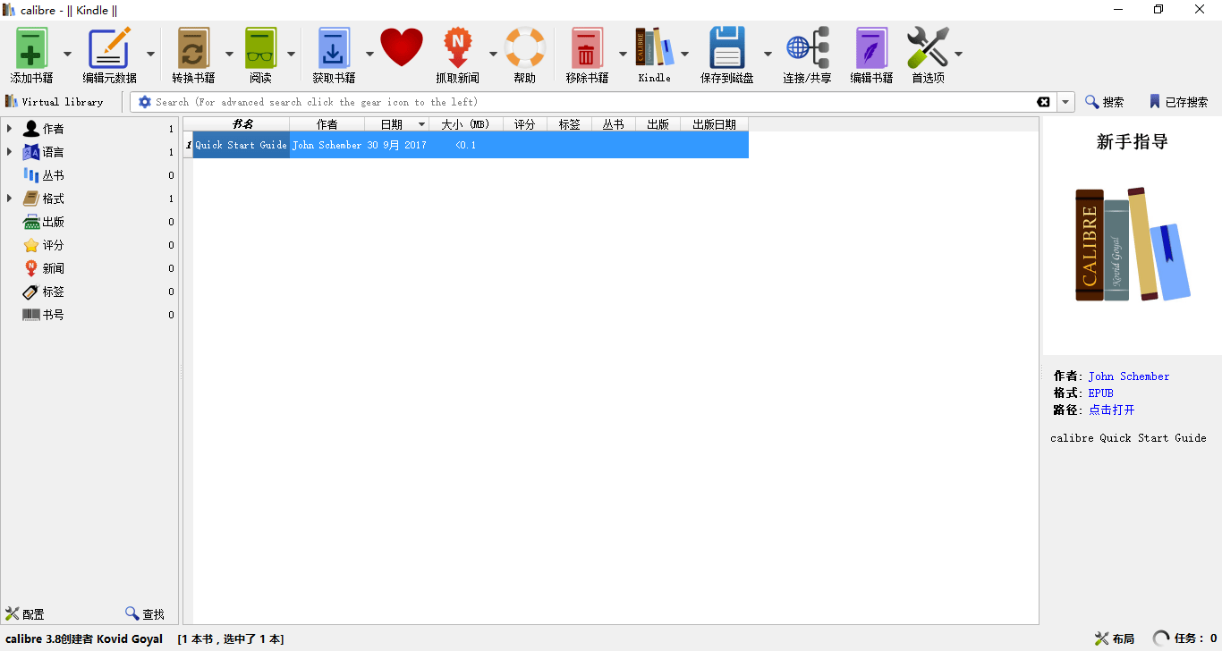The image size is (1222, 651).
Task: Select the Quick Start Guide book title cell
Action: pos(242,145)
